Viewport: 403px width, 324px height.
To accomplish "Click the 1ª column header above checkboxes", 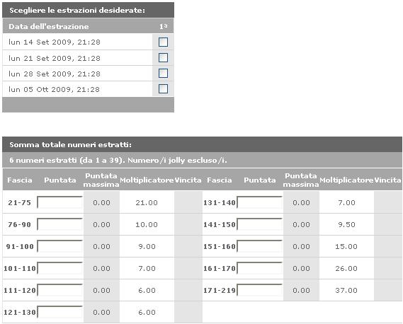I will pos(163,26).
